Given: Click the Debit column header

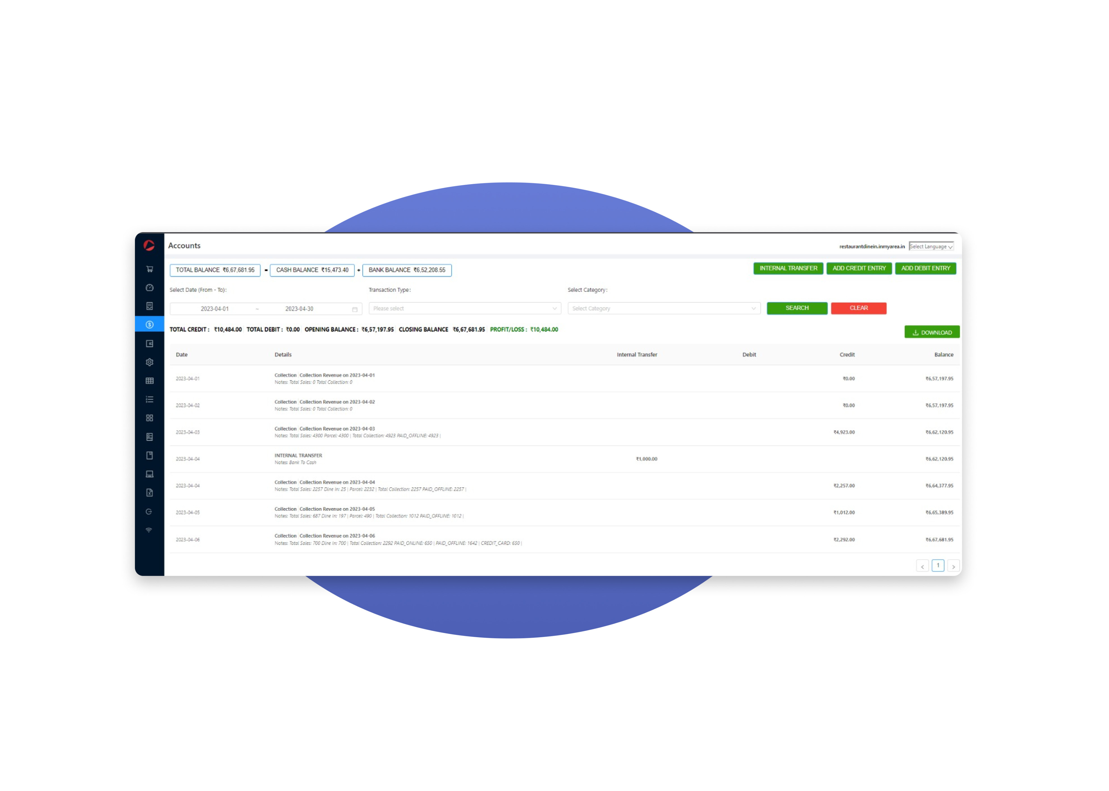Looking at the screenshot, I should click(749, 355).
